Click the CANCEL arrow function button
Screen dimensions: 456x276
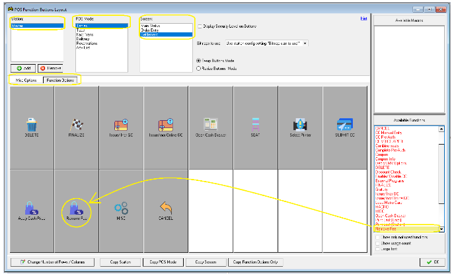(165, 210)
